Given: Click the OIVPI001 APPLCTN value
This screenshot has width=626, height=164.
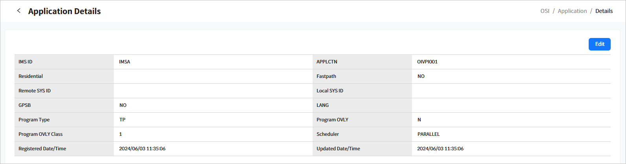Looking at the screenshot, I should coord(427,62).
